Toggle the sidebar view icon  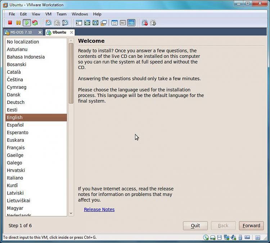[x=79, y=23]
